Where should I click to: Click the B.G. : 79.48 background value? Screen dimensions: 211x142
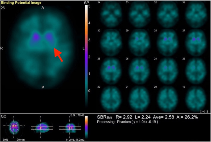click(x=77, y=115)
